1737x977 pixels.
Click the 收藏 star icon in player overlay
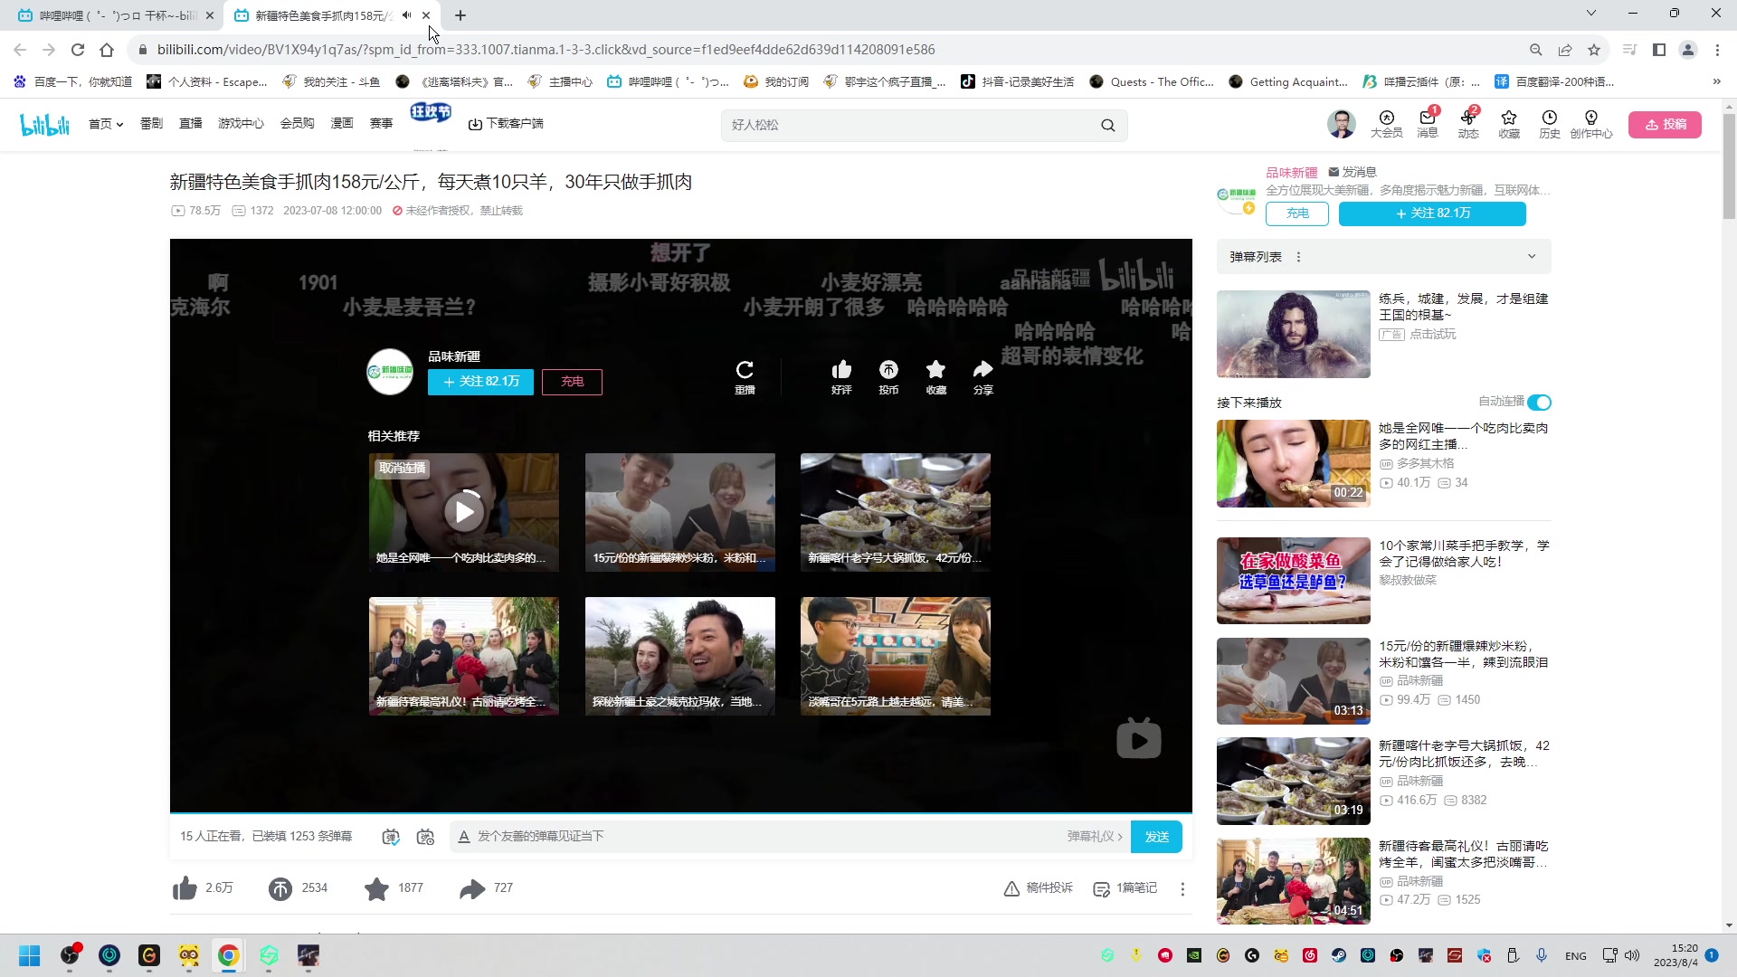pos(935,370)
